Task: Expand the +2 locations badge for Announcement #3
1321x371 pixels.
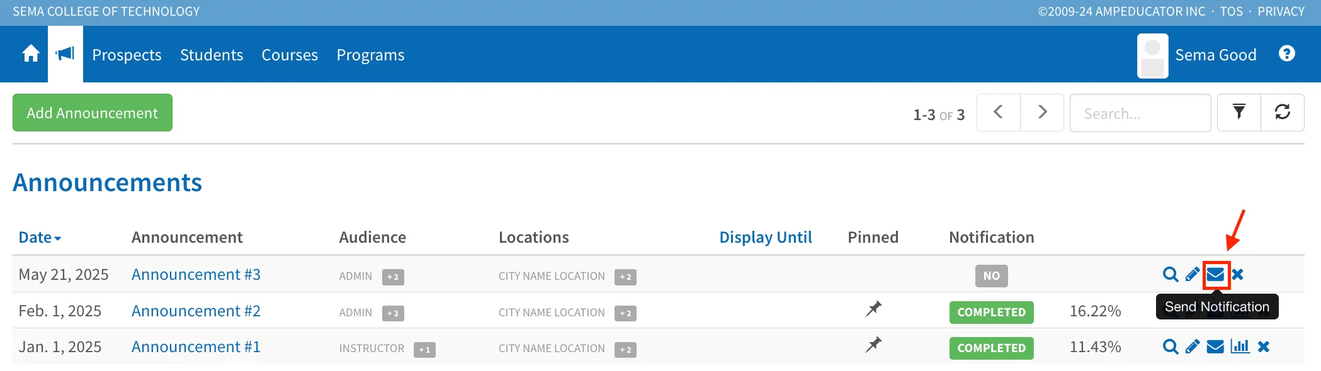Action: (x=625, y=277)
